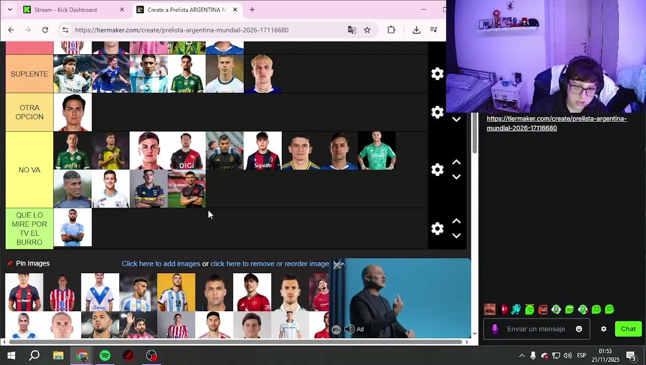Click here to remove or reorder images link
646x365 pixels.
(270, 264)
